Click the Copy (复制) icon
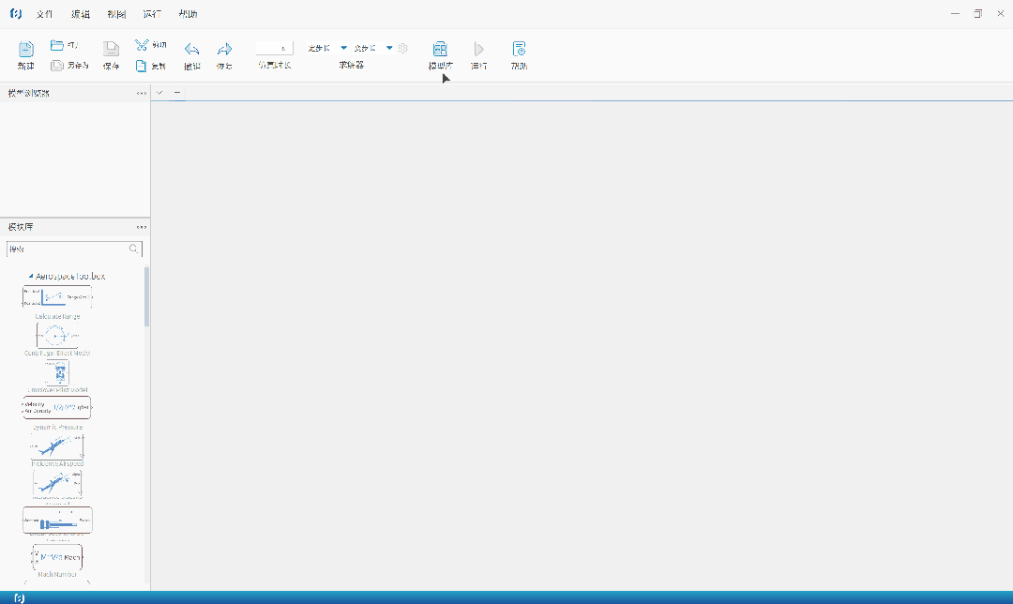The height and width of the screenshot is (604, 1013). click(x=141, y=66)
